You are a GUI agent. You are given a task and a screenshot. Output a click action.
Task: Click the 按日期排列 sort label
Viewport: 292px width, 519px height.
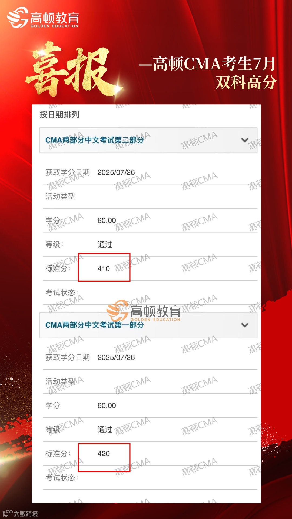point(59,115)
